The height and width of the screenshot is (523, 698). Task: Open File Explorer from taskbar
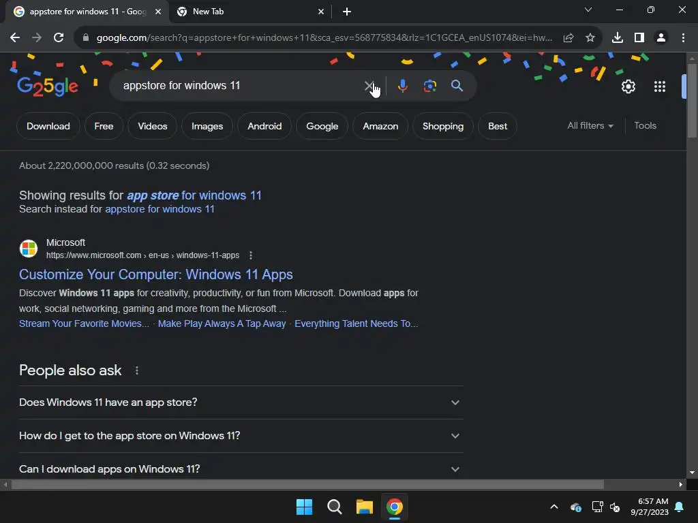click(x=364, y=507)
